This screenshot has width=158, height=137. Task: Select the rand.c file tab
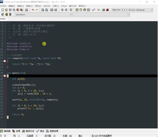(x=3, y=19)
